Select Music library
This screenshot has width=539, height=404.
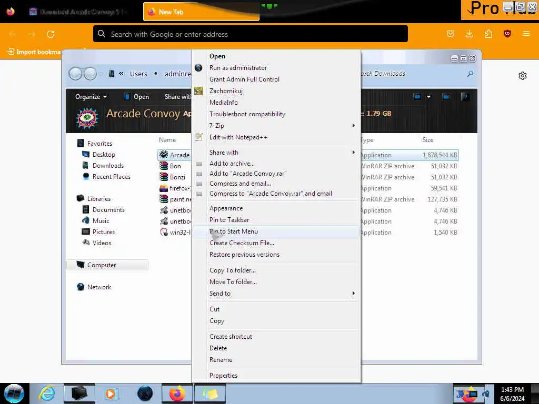(x=96, y=220)
